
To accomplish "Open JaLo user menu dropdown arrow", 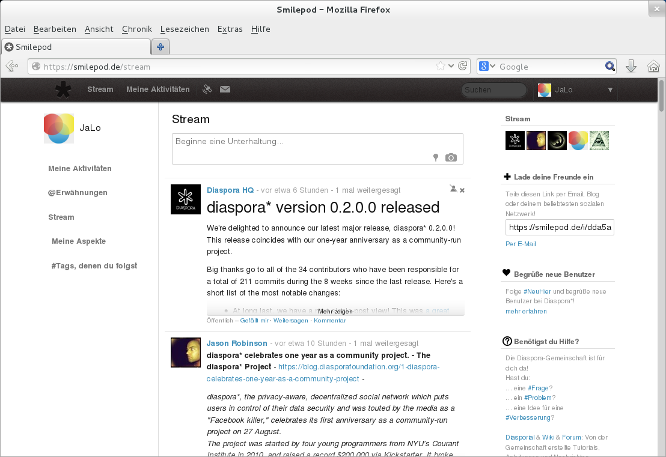I will click(610, 90).
